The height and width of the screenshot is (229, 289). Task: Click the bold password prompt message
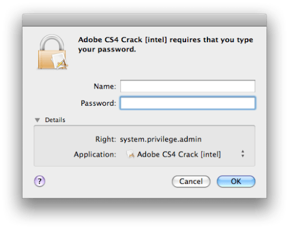tap(165, 45)
